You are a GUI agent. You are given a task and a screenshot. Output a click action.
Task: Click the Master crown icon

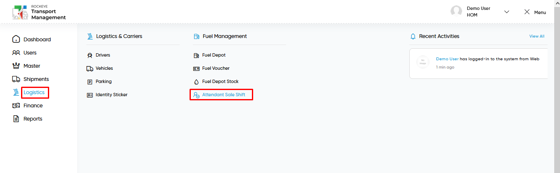point(16,66)
